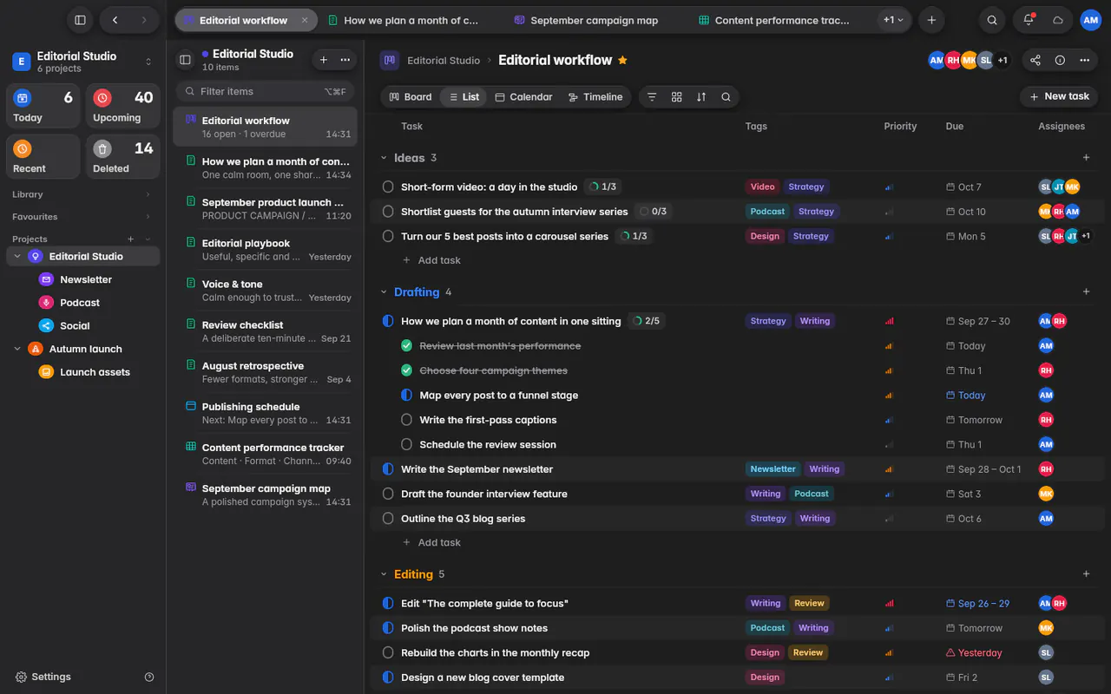
Task: Open the Deleted card
Action: pos(123,157)
